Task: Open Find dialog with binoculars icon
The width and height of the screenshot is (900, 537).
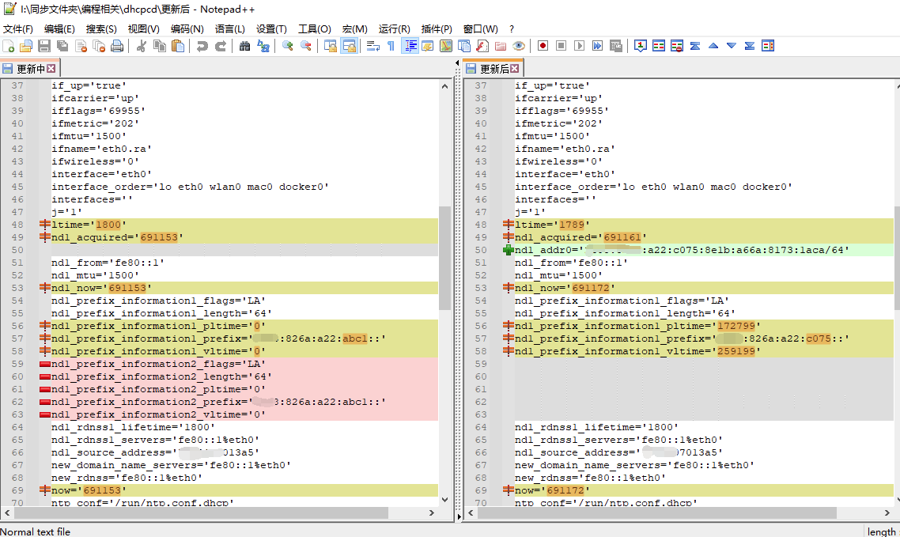Action: [244, 46]
